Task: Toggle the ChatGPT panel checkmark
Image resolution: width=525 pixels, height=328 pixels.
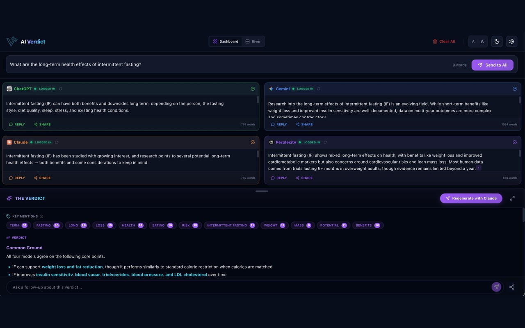Action: (253, 89)
